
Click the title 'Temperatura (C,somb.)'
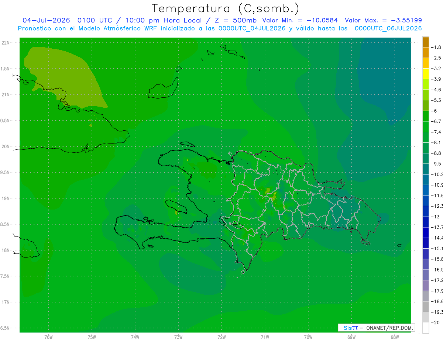point(226,8)
